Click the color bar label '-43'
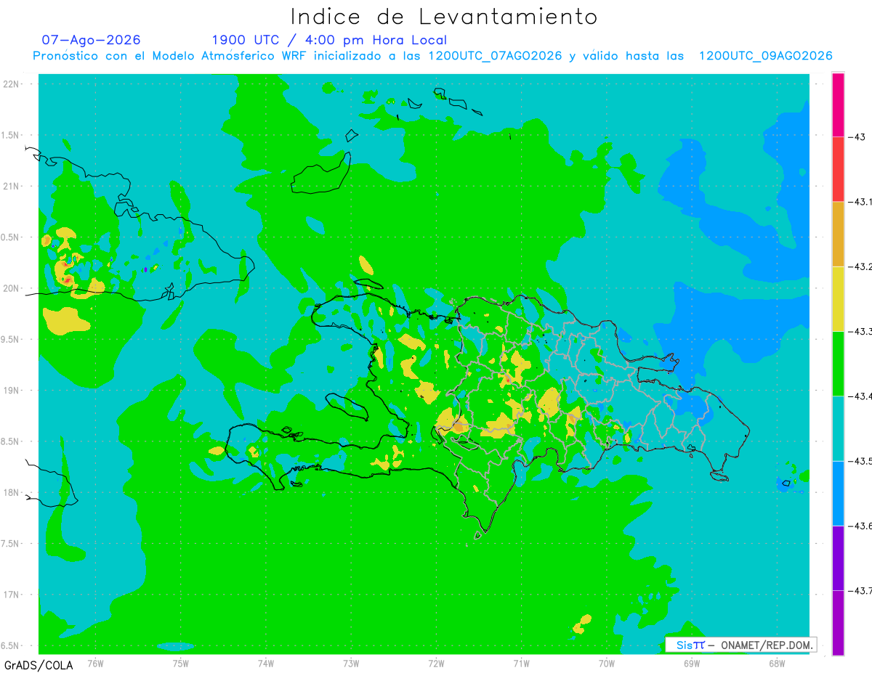This screenshot has height=673, width=872. 858,137
